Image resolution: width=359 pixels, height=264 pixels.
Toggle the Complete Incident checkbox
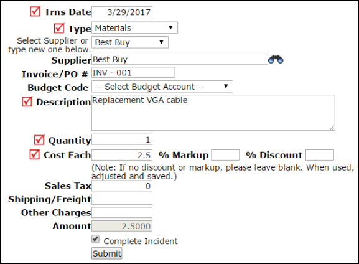(x=95, y=239)
